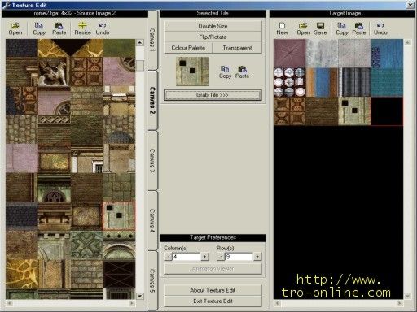417x312 pixels.
Task: Decrease the Row(s) count
Action: click(221, 256)
